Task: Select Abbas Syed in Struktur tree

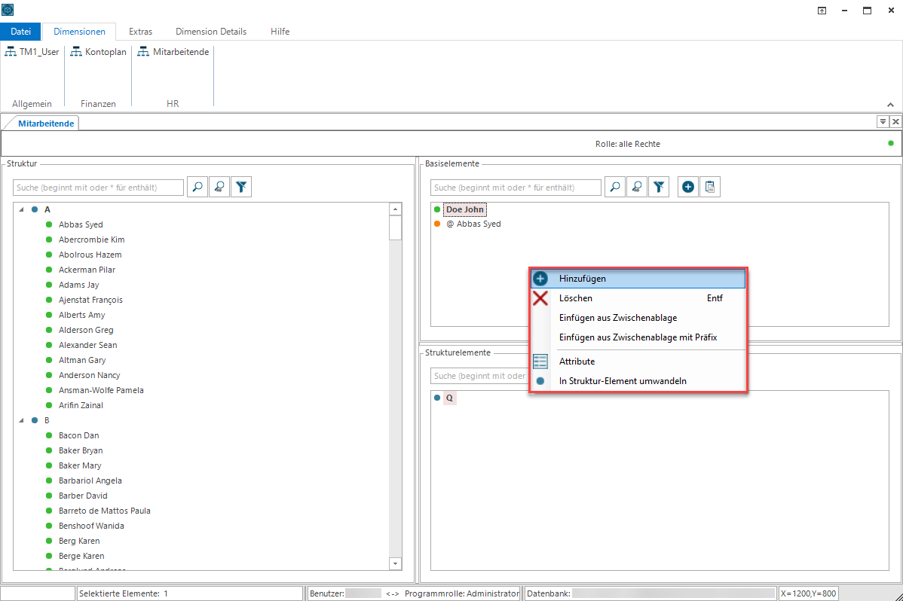Action: (81, 224)
